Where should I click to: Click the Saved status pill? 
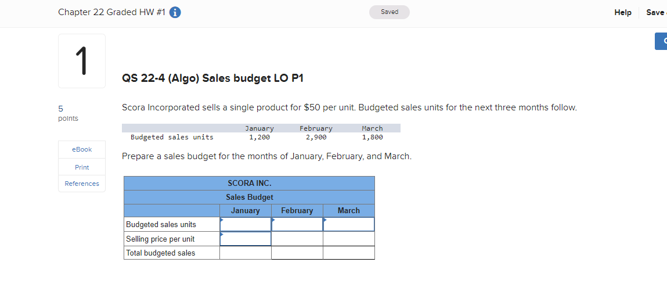[389, 12]
